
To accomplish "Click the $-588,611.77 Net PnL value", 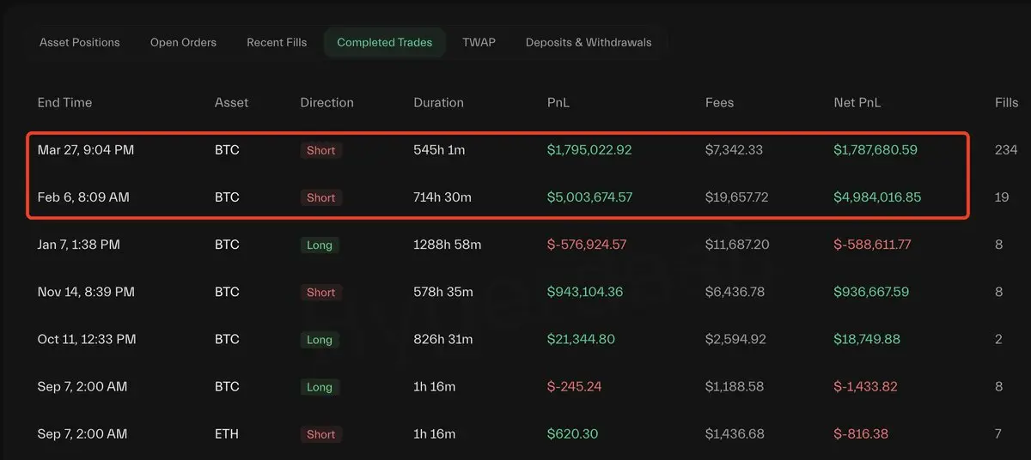I will pyautogui.click(x=872, y=245).
